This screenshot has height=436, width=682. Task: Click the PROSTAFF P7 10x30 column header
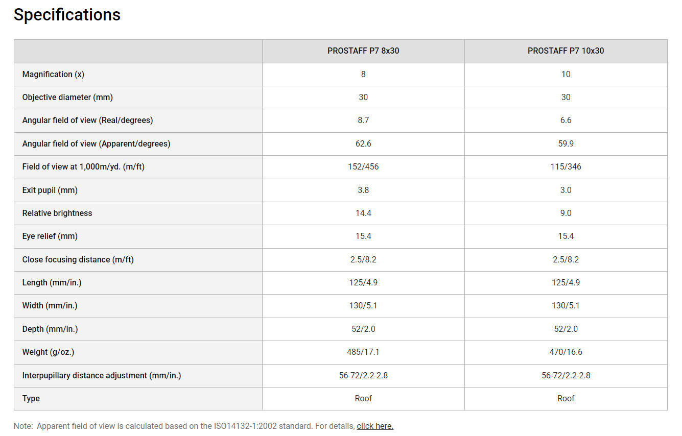click(x=566, y=51)
